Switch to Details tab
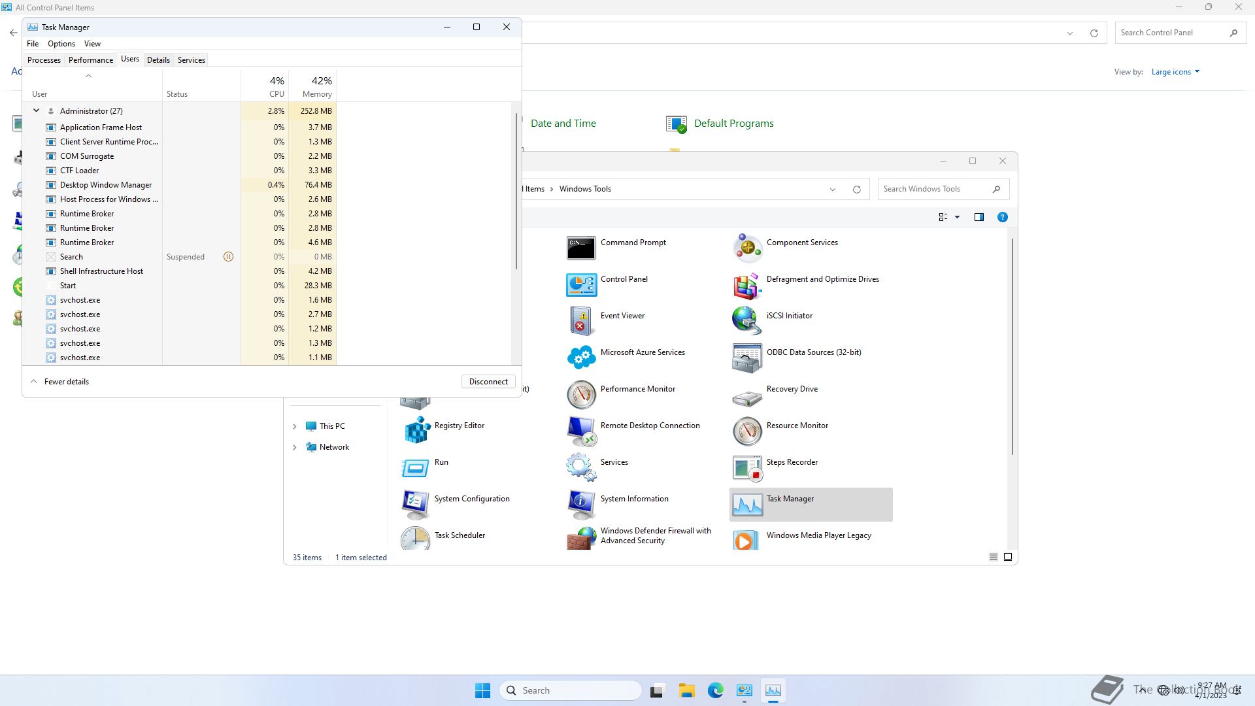1255x706 pixels. click(x=158, y=60)
